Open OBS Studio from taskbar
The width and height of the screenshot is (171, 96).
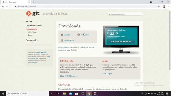click(x=83, y=94)
